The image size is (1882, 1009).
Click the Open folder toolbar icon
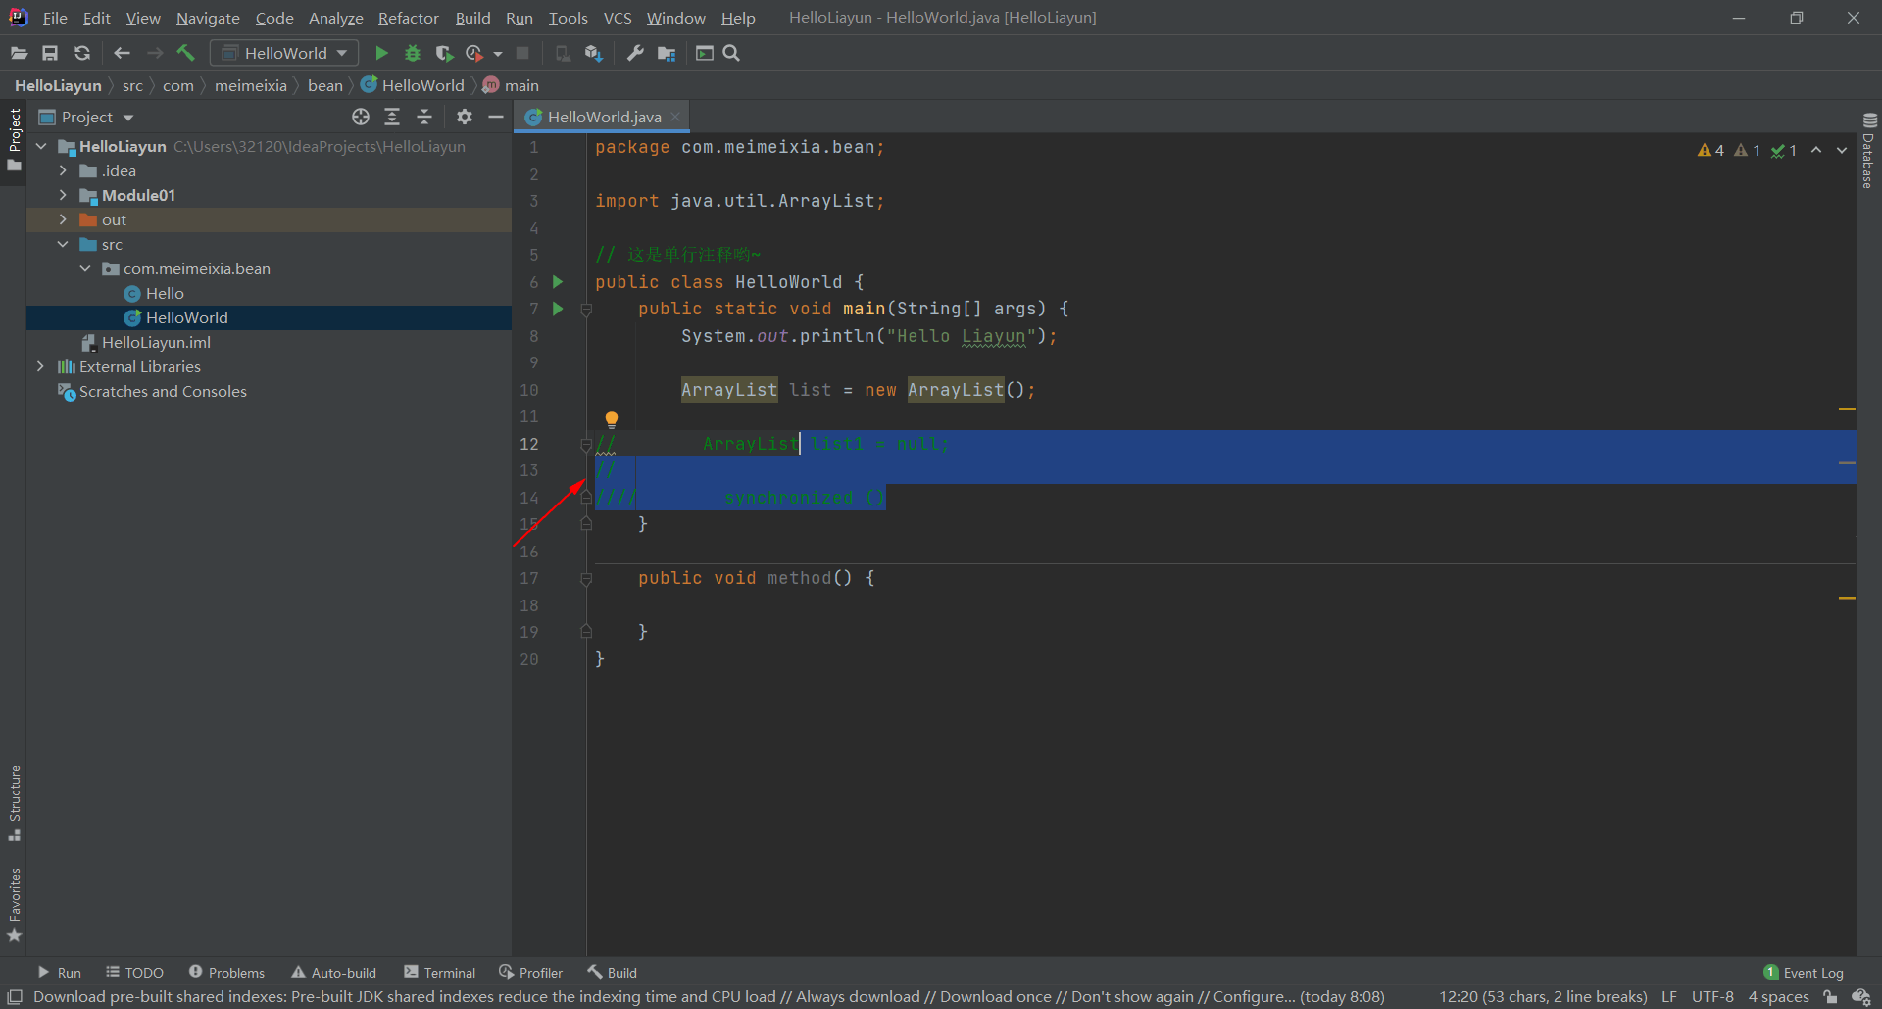19,53
